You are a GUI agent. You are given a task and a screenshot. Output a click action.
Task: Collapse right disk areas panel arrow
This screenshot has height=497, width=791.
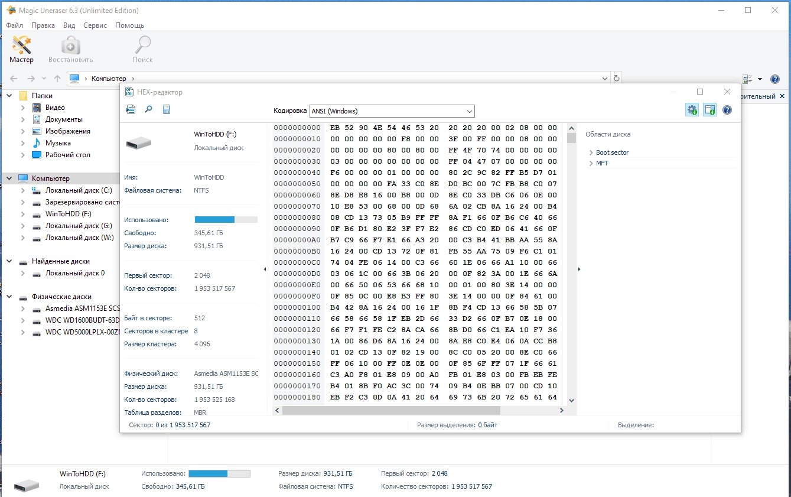click(x=579, y=269)
